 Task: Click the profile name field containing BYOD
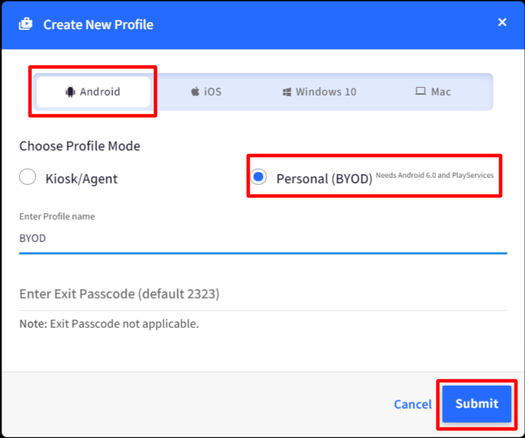pos(263,239)
